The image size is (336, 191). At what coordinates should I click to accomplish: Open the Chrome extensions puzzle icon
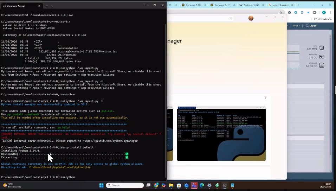click(x=315, y=12)
